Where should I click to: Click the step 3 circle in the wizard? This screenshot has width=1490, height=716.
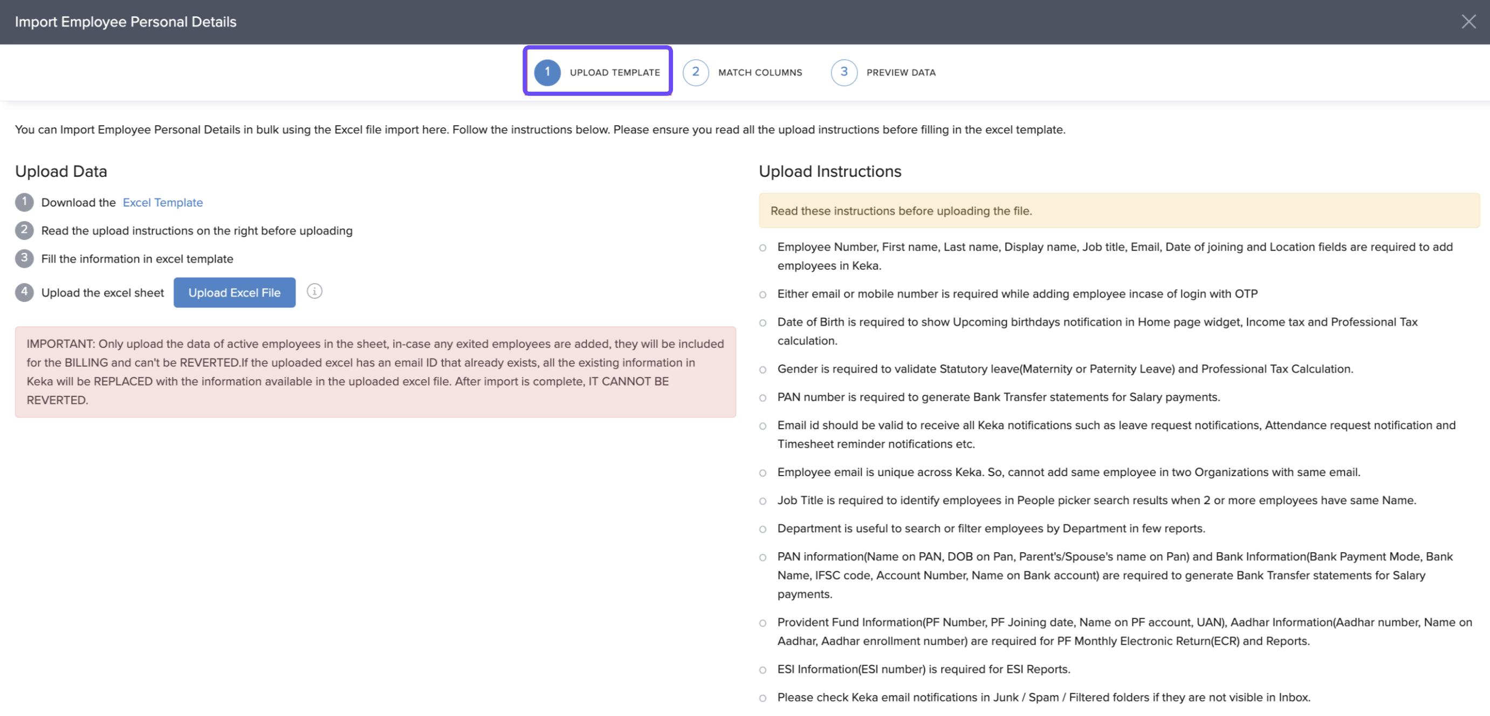pyautogui.click(x=843, y=72)
